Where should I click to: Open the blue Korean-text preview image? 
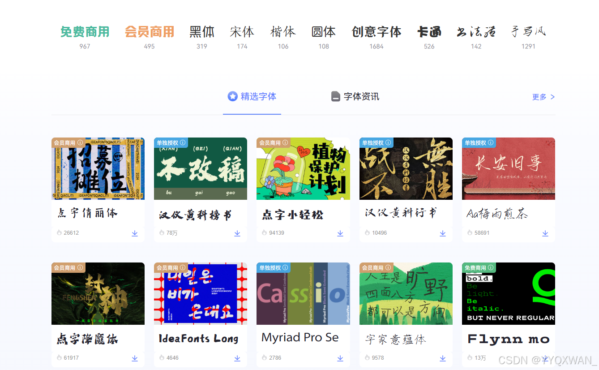201,293
